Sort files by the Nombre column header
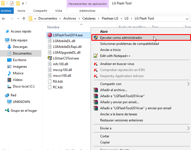The width and height of the screenshot is (191, 150). pyautogui.click(x=53, y=27)
